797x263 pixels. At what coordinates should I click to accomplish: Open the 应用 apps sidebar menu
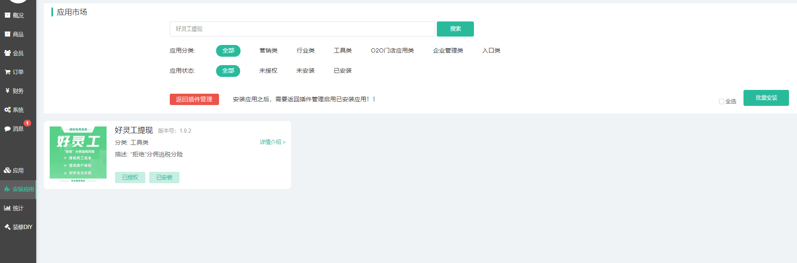point(14,170)
